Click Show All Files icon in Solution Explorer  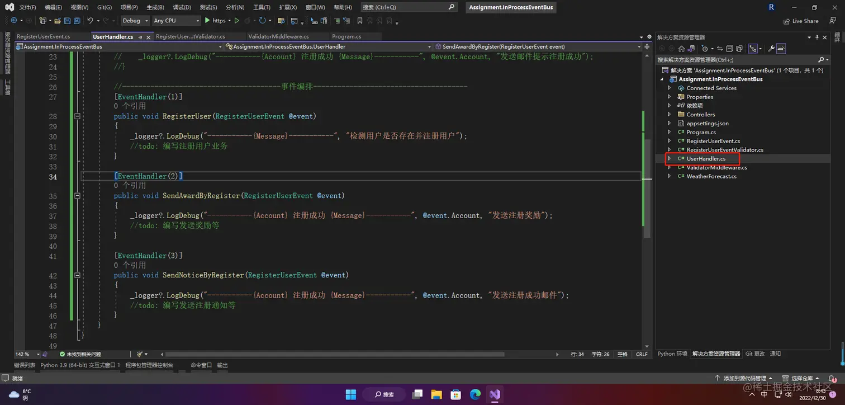(739, 49)
